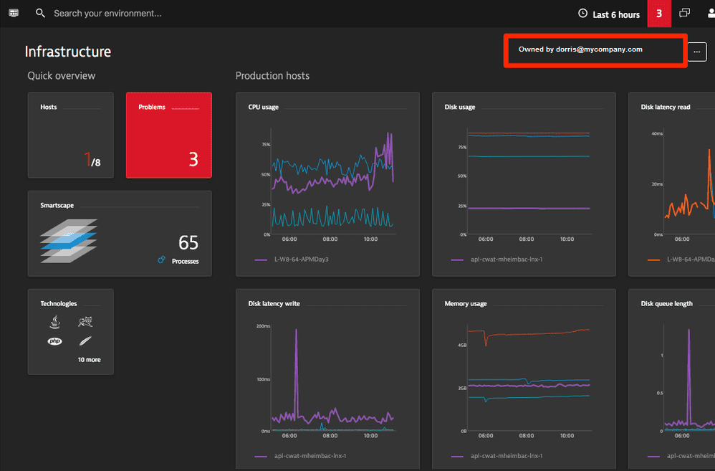This screenshot has width=715, height=471.
Task: Open the red problems counter in top bar
Action: (x=659, y=14)
